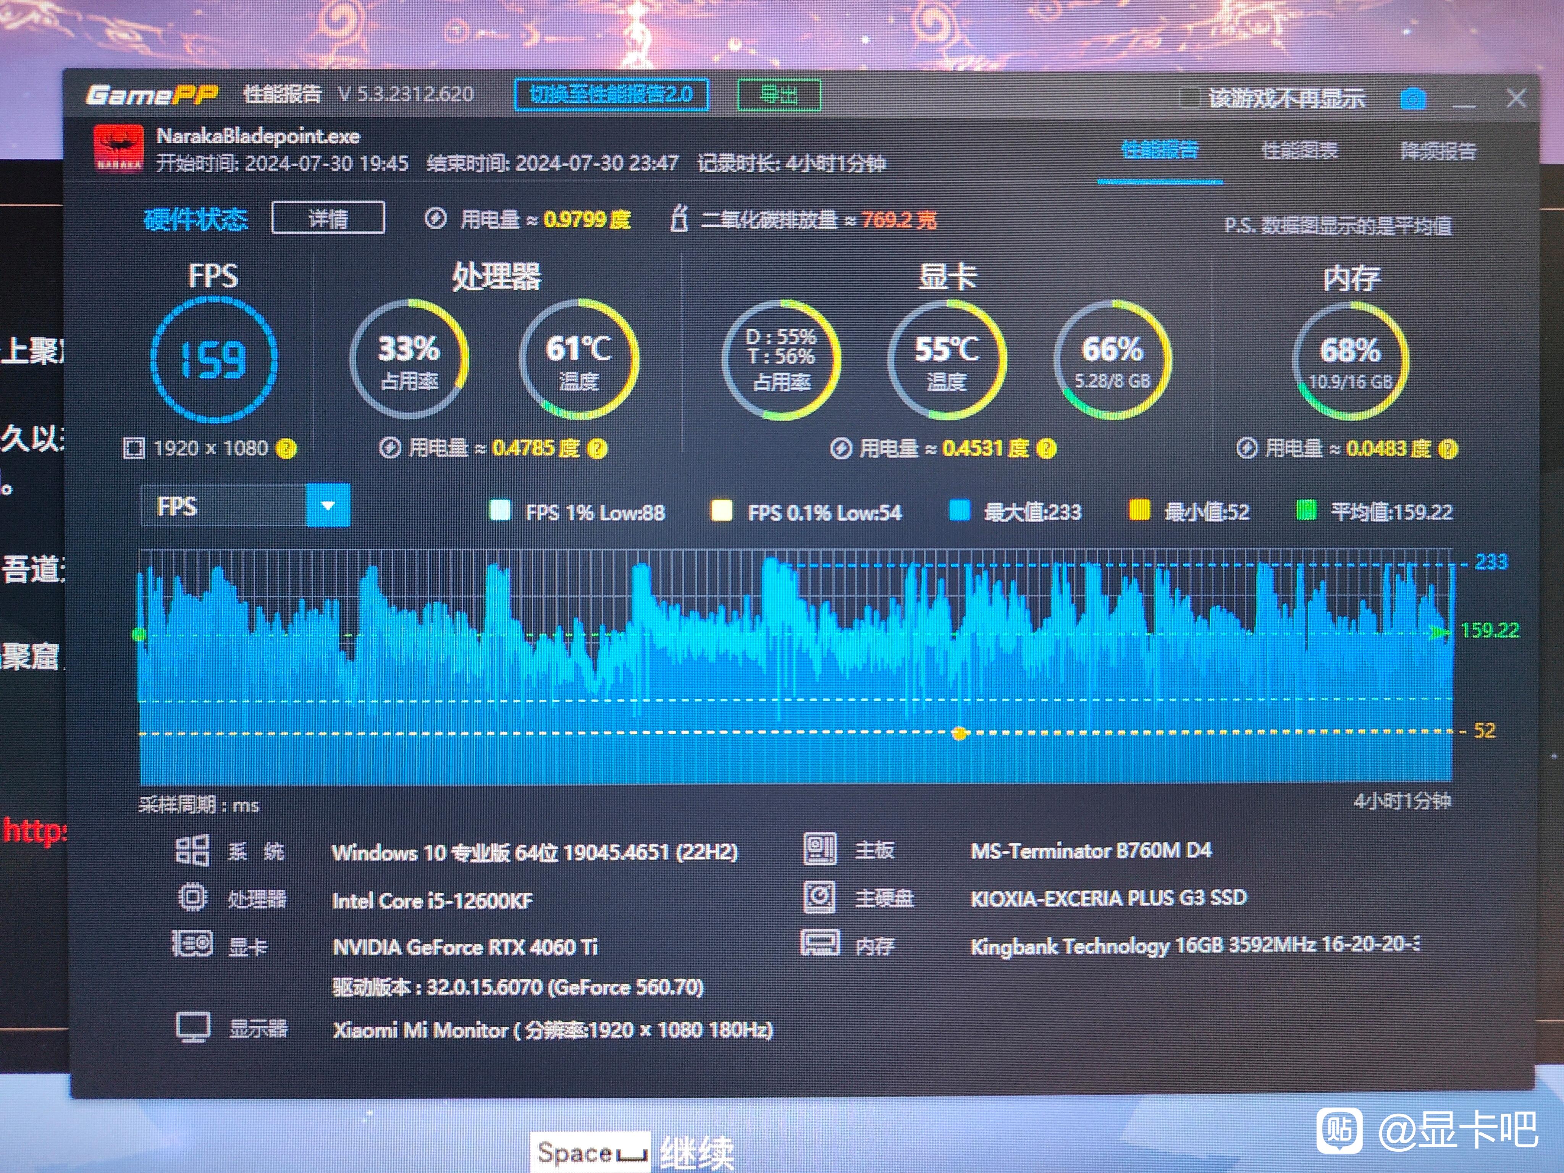
Task: Click the motherboard icon
Action: pos(820,850)
